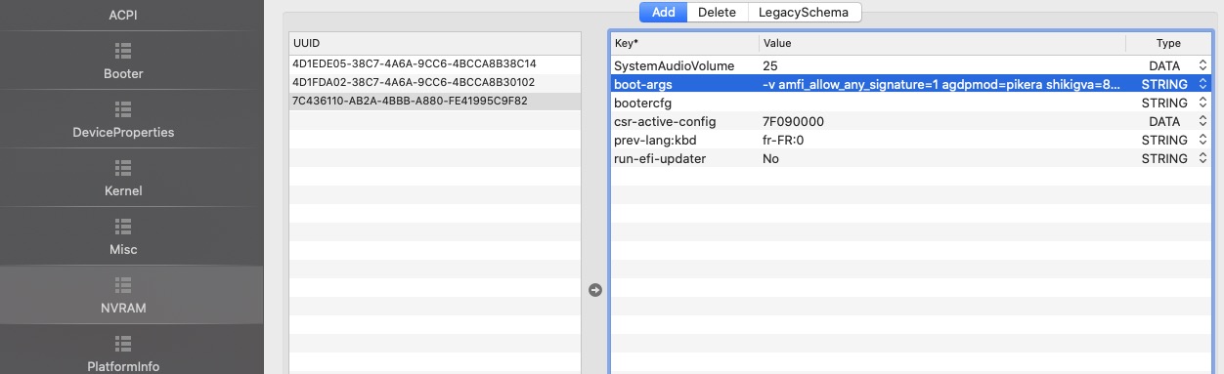Open type selector for csr-active-config row
1224x374 pixels.
pos(1202,121)
